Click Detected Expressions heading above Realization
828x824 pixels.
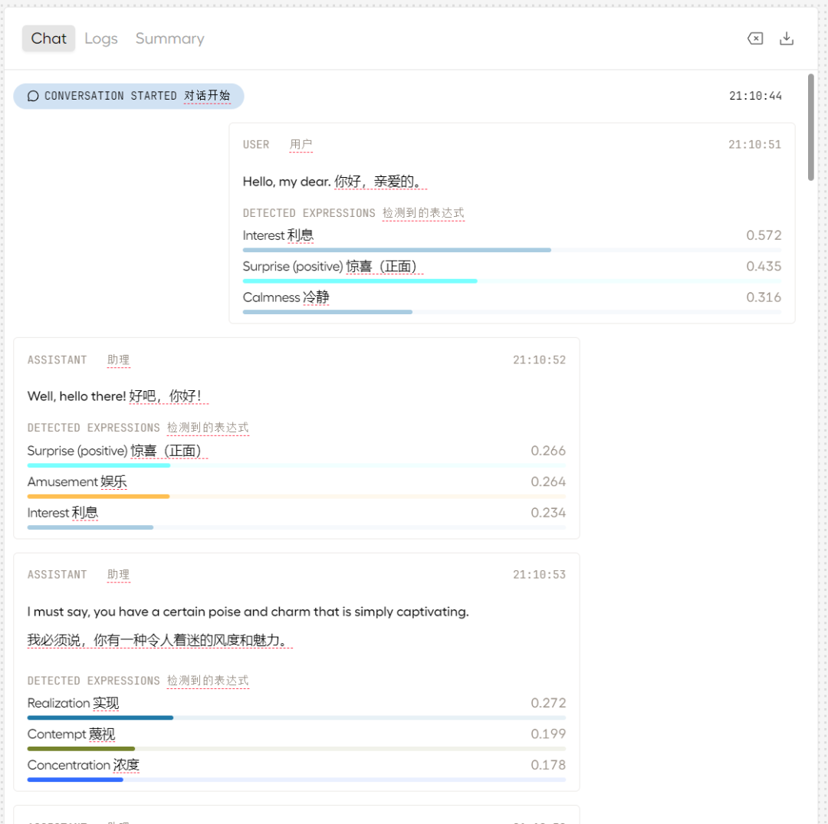pyautogui.click(x=138, y=681)
